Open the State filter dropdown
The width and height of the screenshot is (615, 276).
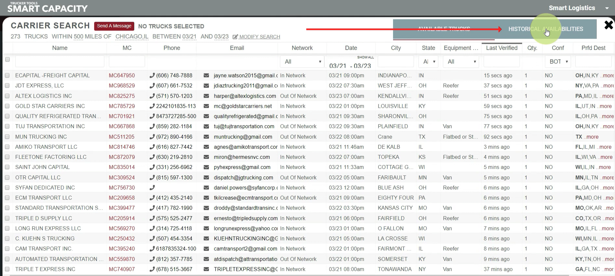pos(428,62)
